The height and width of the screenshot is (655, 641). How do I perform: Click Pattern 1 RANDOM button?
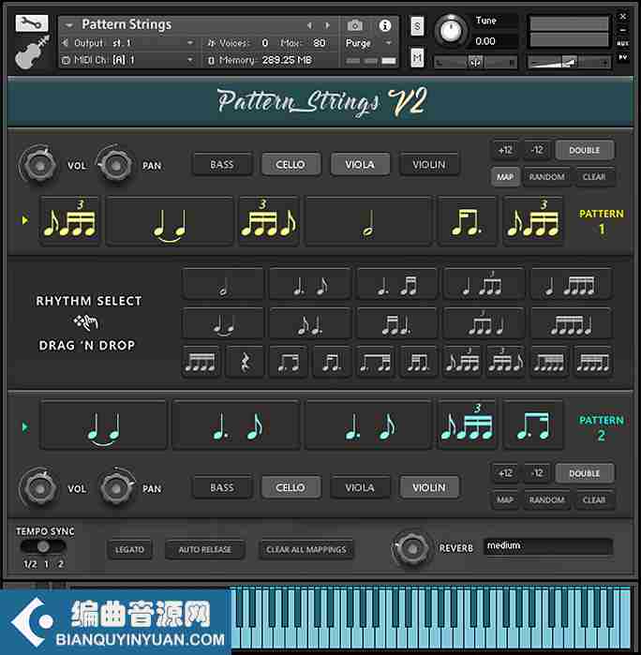[x=546, y=177]
